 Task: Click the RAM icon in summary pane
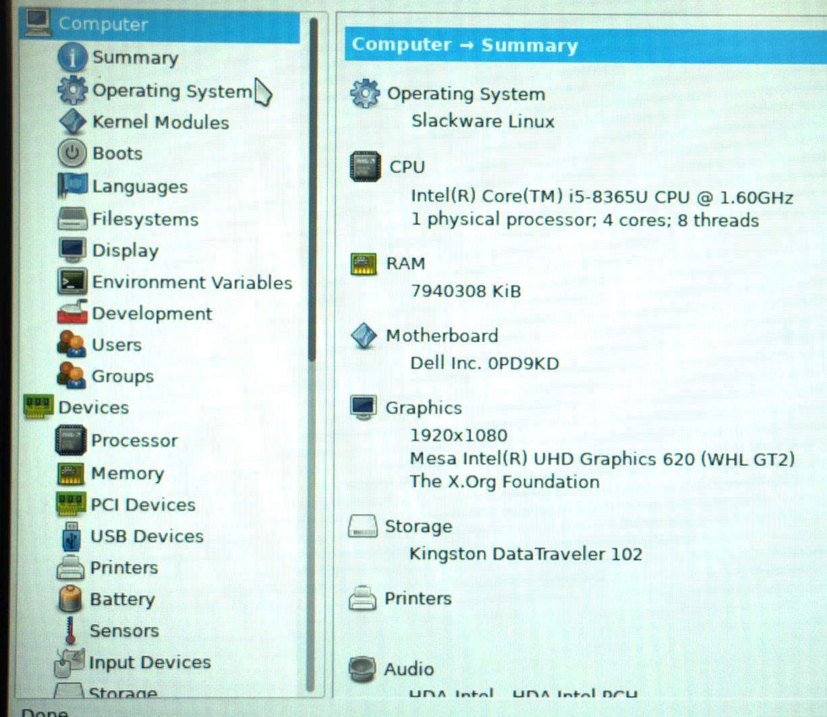click(x=364, y=264)
